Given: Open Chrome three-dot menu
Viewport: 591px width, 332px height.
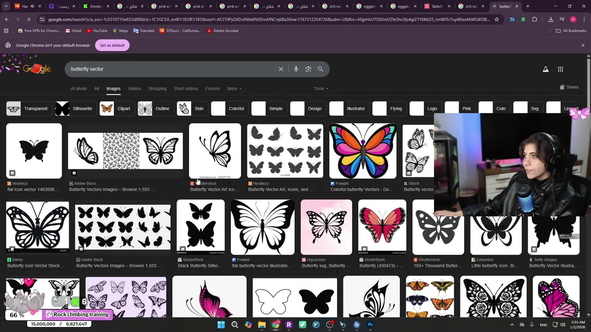Looking at the screenshot, I should pos(584,19).
